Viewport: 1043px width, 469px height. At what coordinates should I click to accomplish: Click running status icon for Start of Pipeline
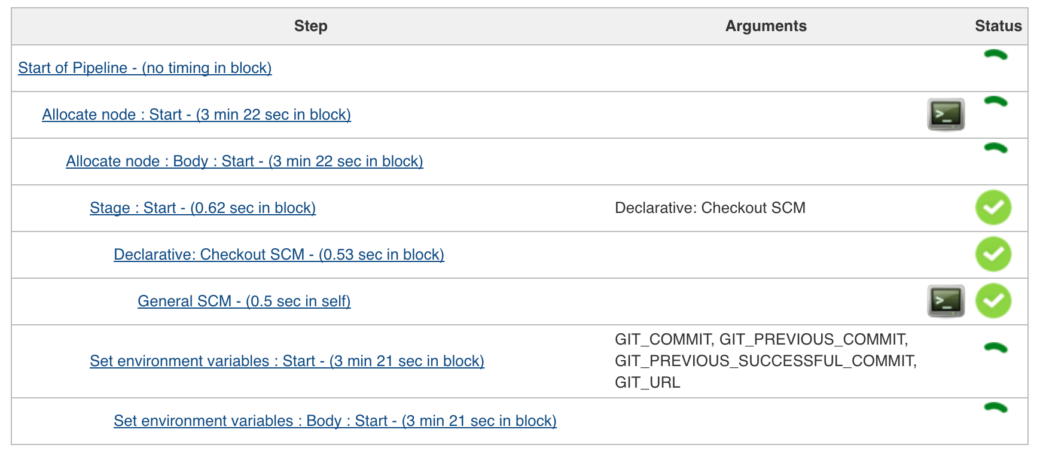(996, 56)
